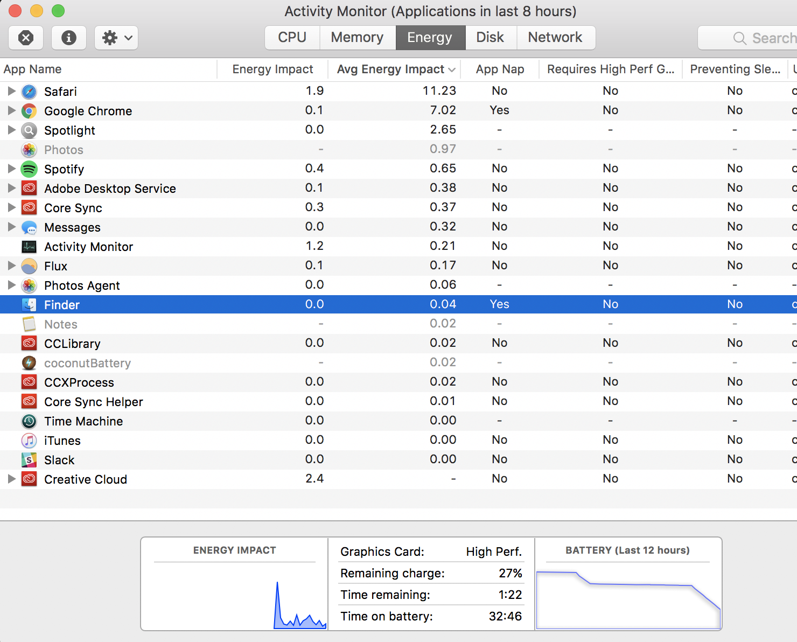Sort by the App Name column header
Viewport: 797px width, 642px height.
pyautogui.click(x=108, y=69)
